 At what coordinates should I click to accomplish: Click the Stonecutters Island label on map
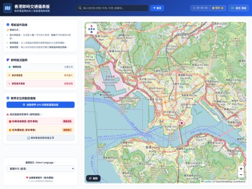pos(130,99)
